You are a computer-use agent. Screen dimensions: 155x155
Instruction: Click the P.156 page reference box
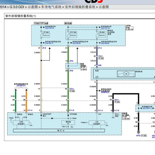pyautogui.click(x=144, y=136)
